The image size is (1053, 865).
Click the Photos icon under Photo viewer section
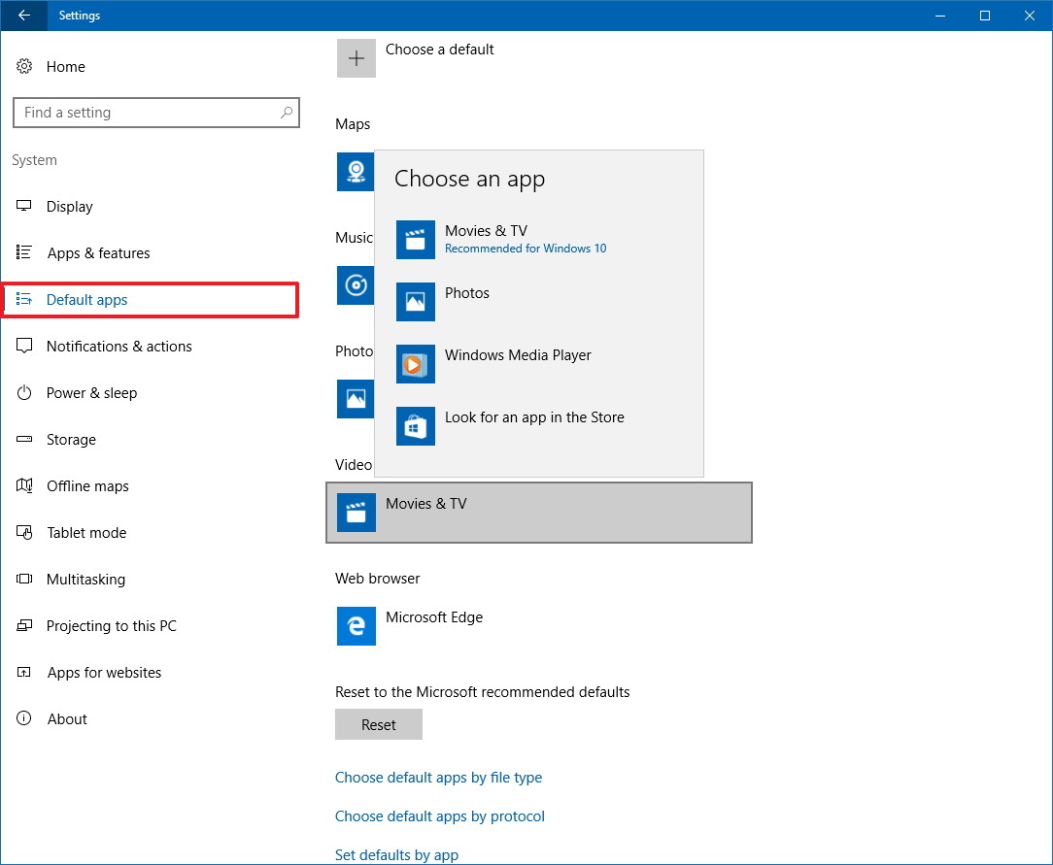tap(356, 399)
